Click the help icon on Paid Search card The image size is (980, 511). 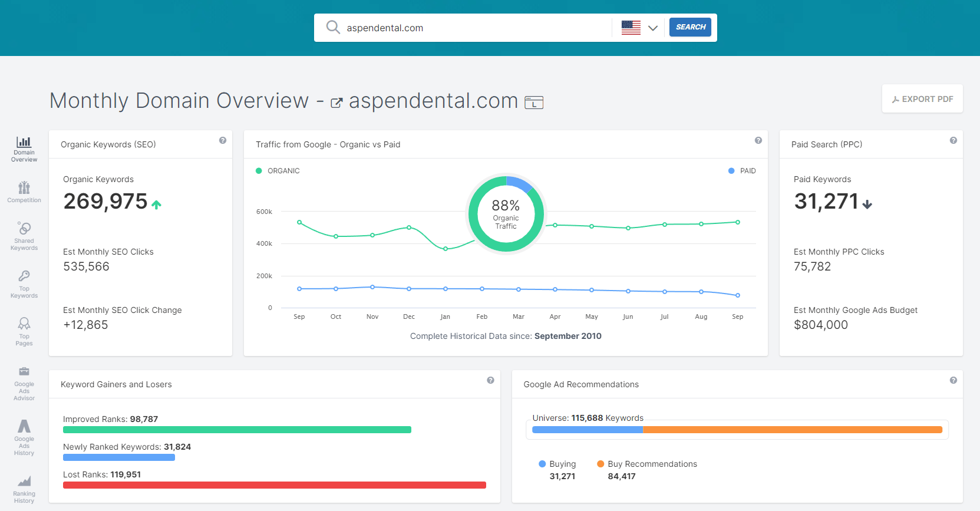[953, 140]
